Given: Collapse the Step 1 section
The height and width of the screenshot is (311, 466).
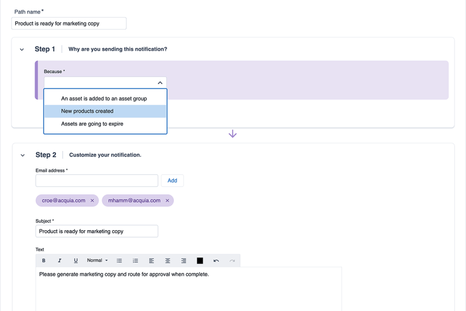Looking at the screenshot, I should pos(22,50).
